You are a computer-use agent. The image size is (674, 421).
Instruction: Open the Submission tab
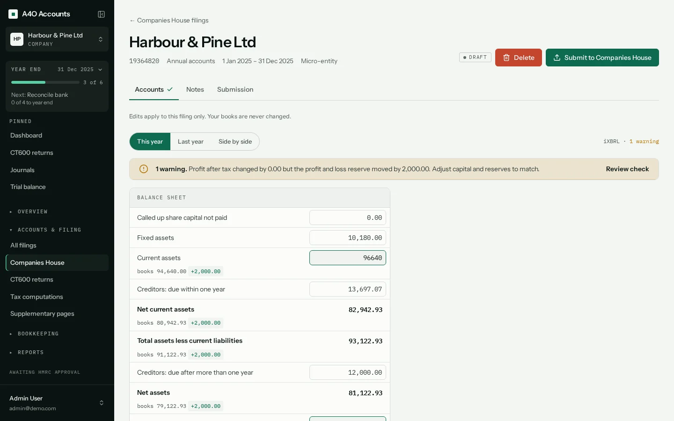click(x=235, y=89)
